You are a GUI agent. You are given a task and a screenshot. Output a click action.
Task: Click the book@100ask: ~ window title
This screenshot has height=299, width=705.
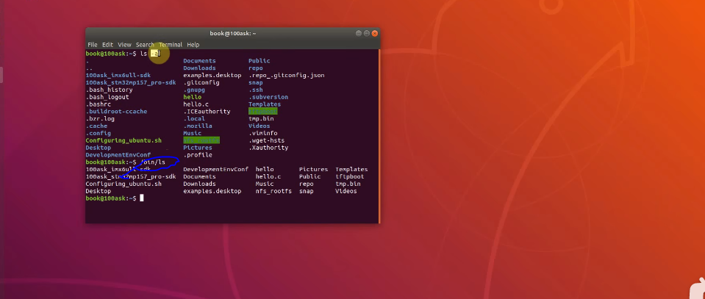point(233,33)
